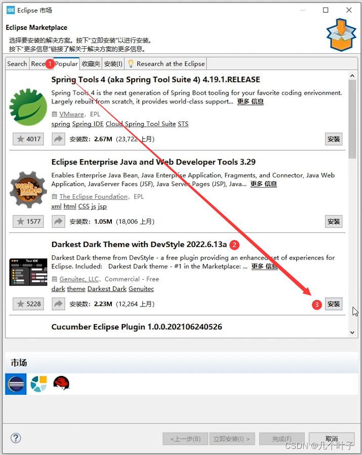Viewport: 362px width, 455px height.
Task: Favorite Spring Tools 4 with 4017 star button
Action: click(28, 139)
